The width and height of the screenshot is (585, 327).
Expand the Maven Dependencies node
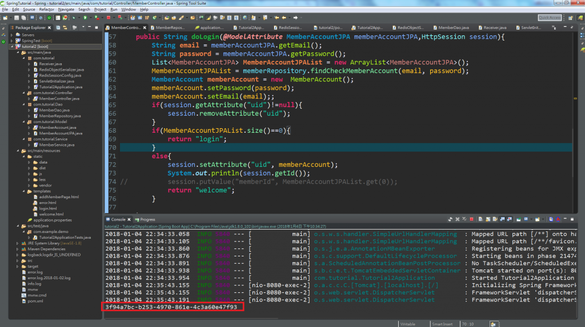click(x=18, y=250)
